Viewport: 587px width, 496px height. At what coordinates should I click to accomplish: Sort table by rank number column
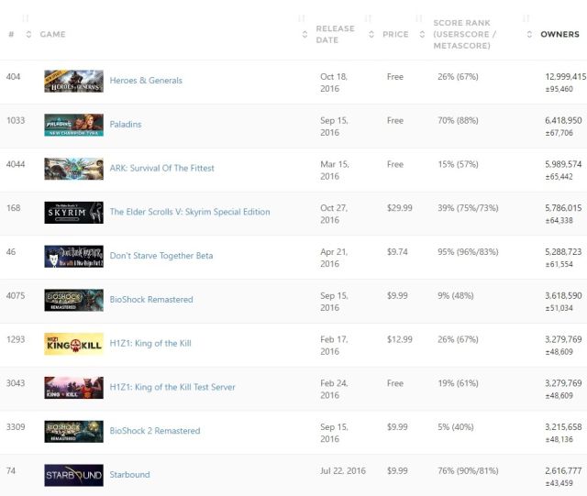pos(11,35)
